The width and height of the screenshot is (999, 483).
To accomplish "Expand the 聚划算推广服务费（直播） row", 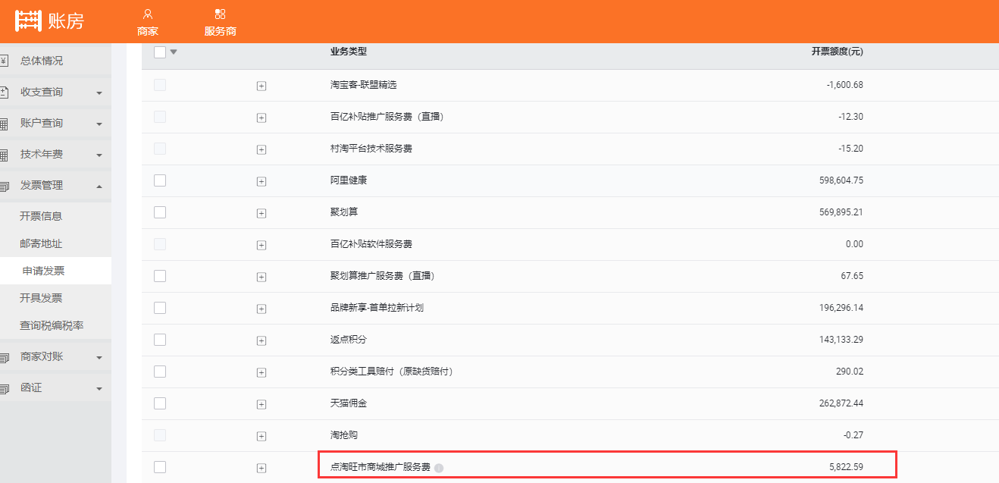I will point(261,277).
